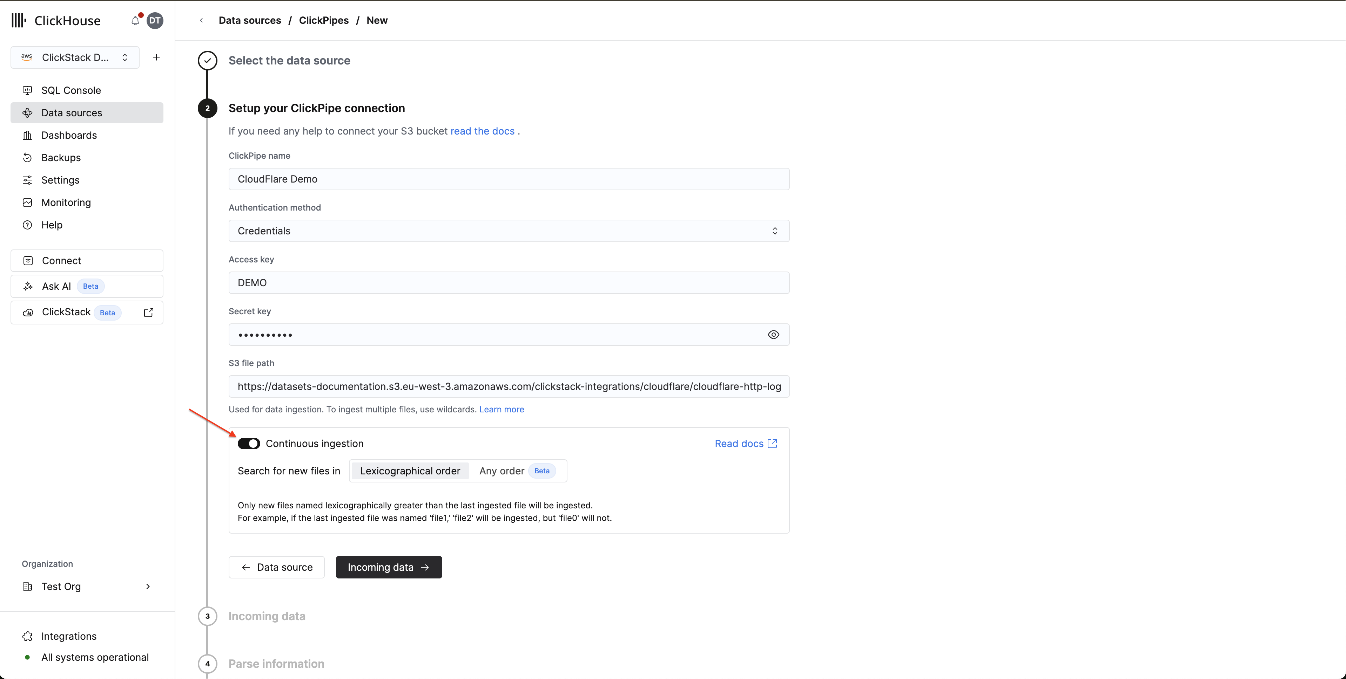
Task: Click the Incoming data button
Action: 388,567
